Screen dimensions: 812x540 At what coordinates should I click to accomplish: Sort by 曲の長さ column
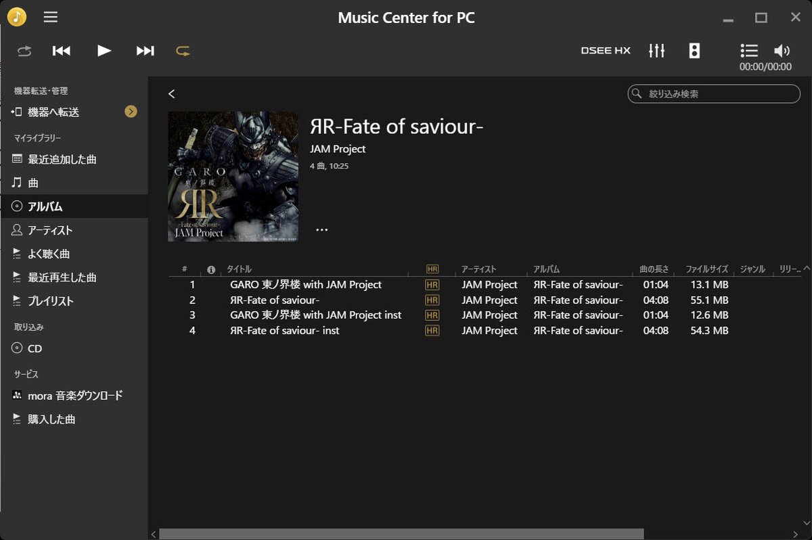click(654, 269)
